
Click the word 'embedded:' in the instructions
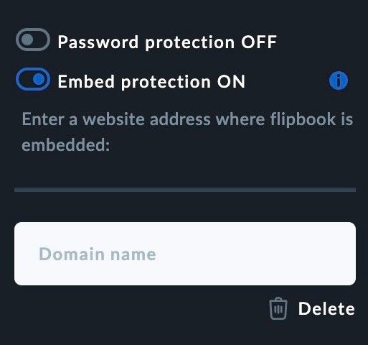click(x=66, y=144)
